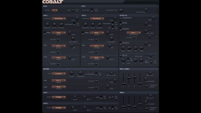Click the Delay FB knob

pos(123,60)
